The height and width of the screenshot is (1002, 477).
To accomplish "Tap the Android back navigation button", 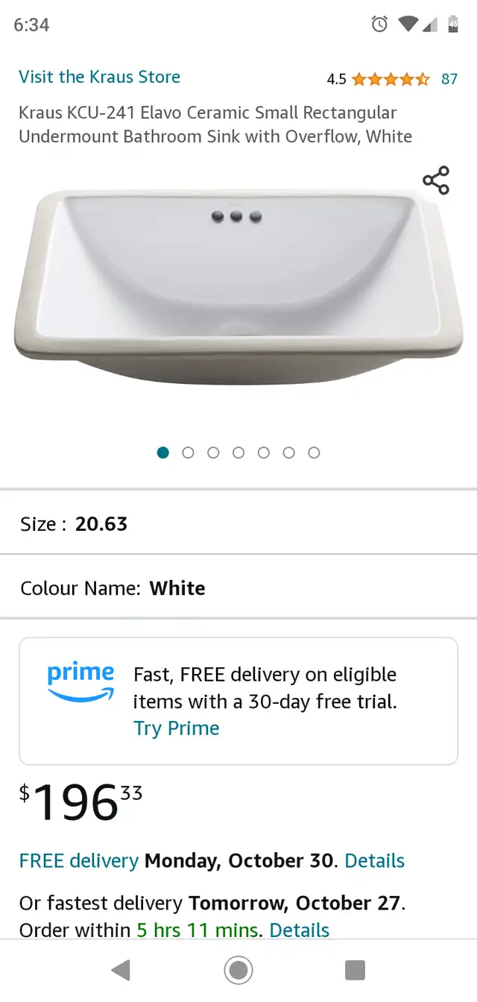I will 121,970.
